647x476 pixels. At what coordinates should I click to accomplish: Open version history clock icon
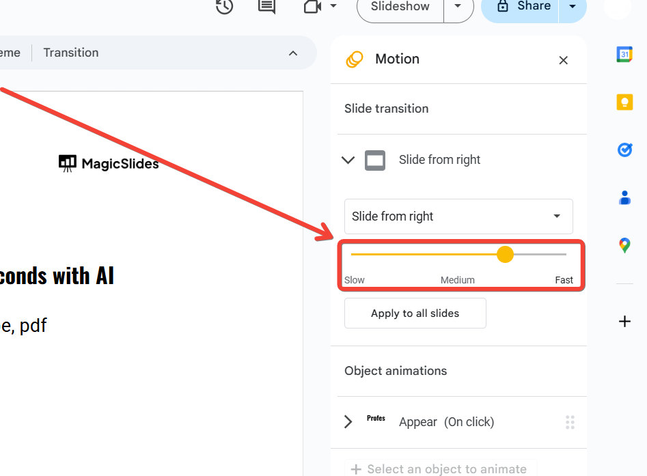pos(224,7)
